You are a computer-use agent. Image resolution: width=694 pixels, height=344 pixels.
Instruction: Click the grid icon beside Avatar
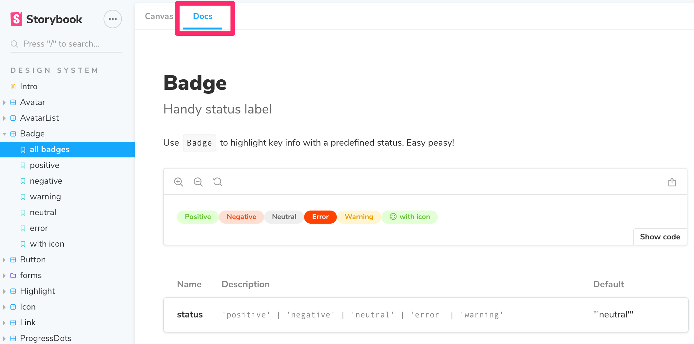coord(13,102)
